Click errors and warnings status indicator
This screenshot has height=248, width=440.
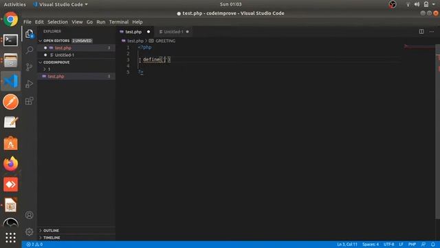tap(34, 245)
